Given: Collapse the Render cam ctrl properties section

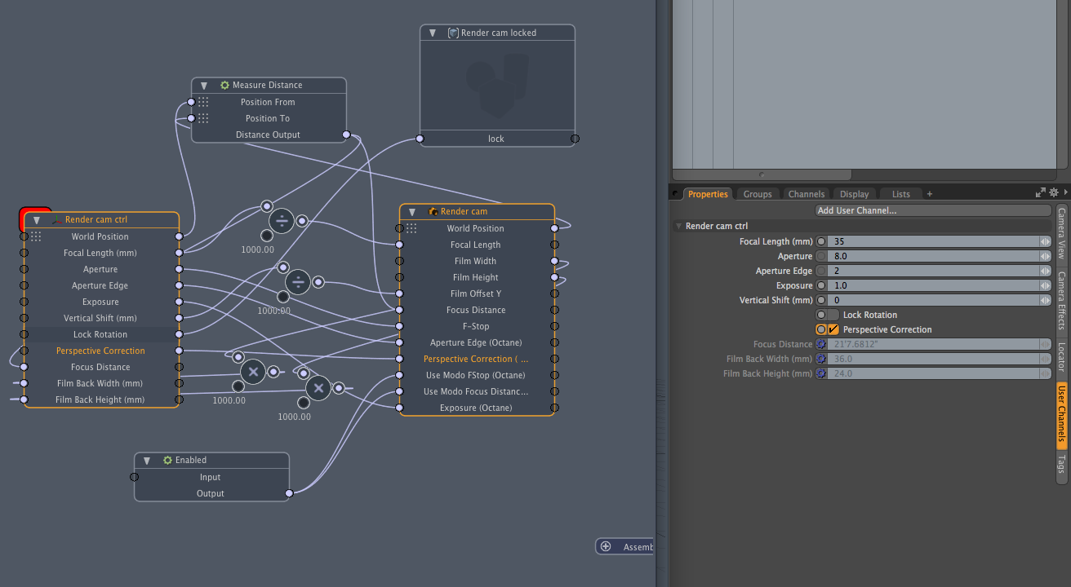Looking at the screenshot, I should pyautogui.click(x=678, y=226).
